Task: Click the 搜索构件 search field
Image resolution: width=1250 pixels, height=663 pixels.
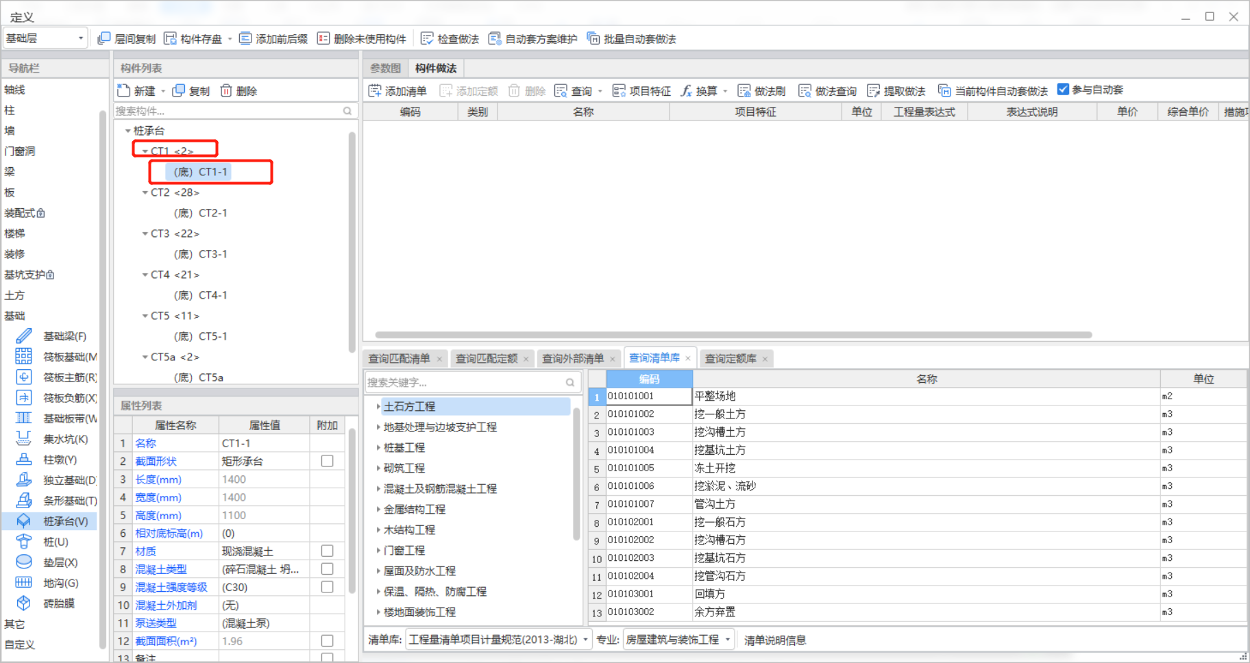Action: tap(235, 111)
